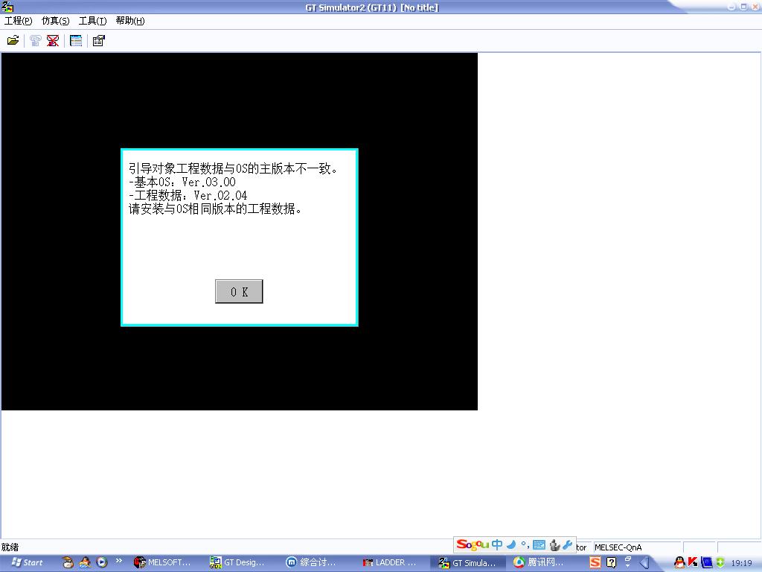Open the 帮助(H) menu

(x=130, y=21)
